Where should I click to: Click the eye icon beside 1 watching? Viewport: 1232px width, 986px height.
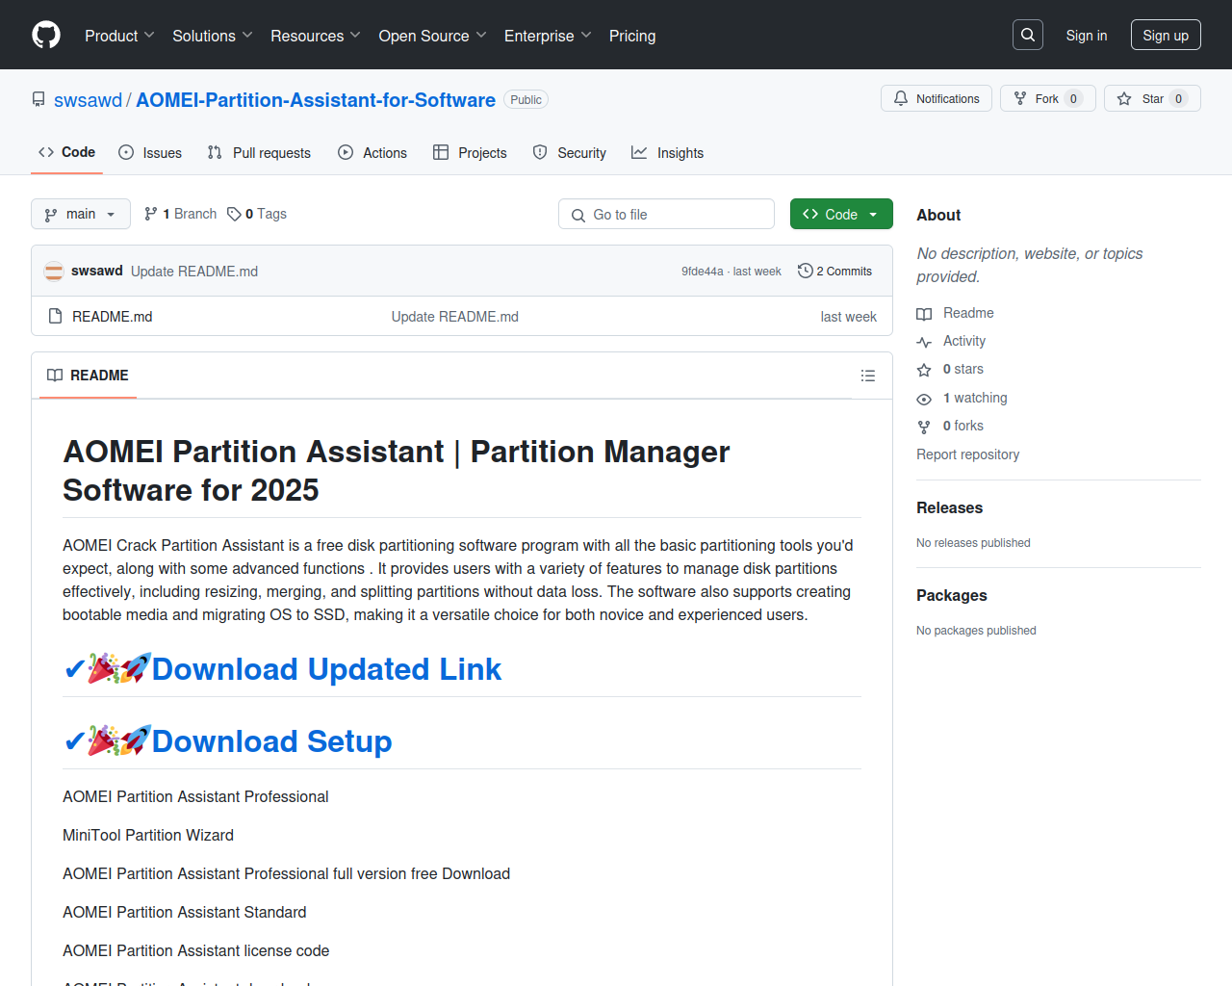924,399
